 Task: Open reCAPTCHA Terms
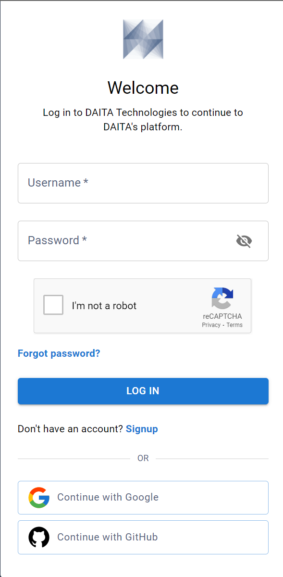234,325
